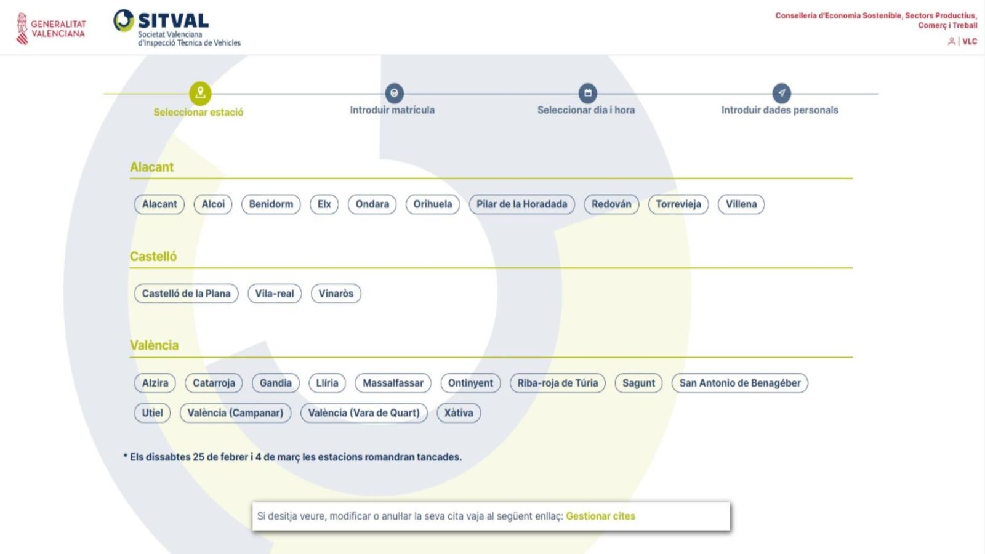Choose the Benidorm station

271,204
